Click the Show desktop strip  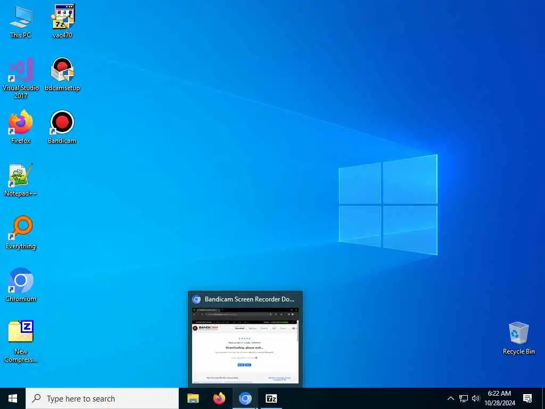click(x=543, y=398)
